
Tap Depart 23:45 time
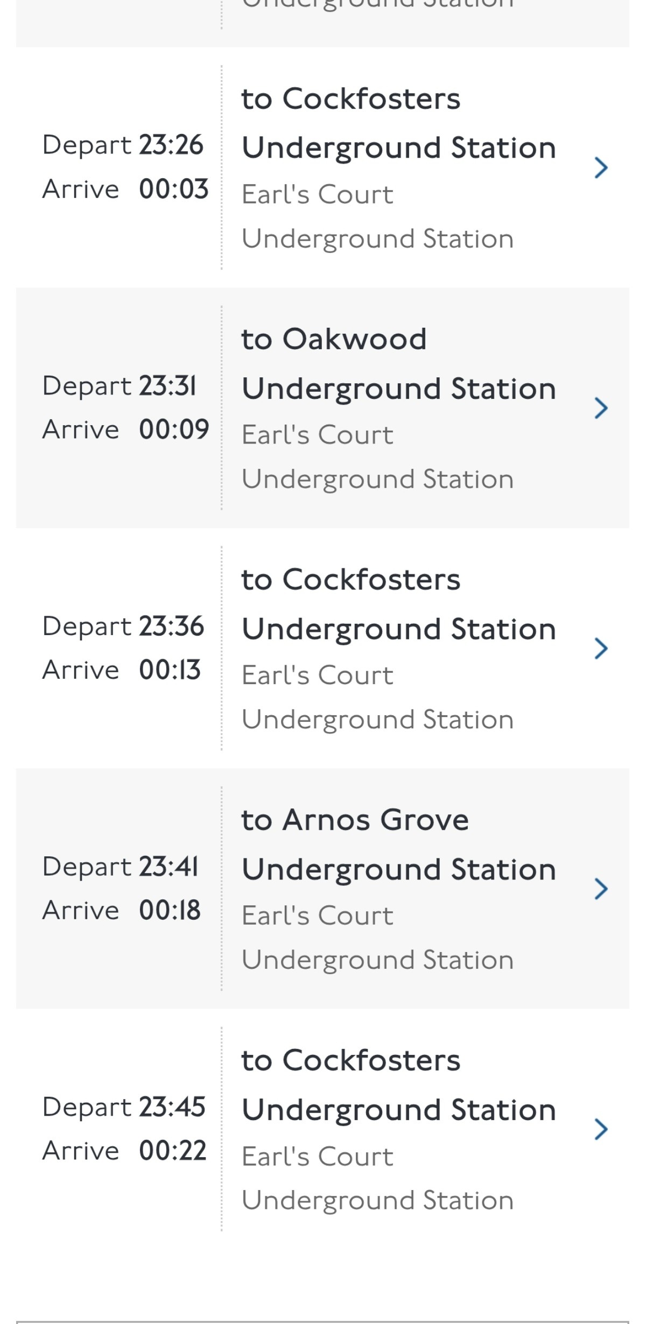[172, 1107]
